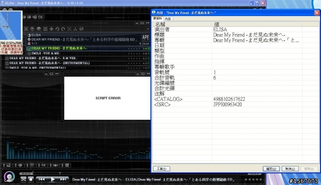321x185 pixels.
Task: Switch to the 原資料 tab in properties dialog
Action: (157, 19)
